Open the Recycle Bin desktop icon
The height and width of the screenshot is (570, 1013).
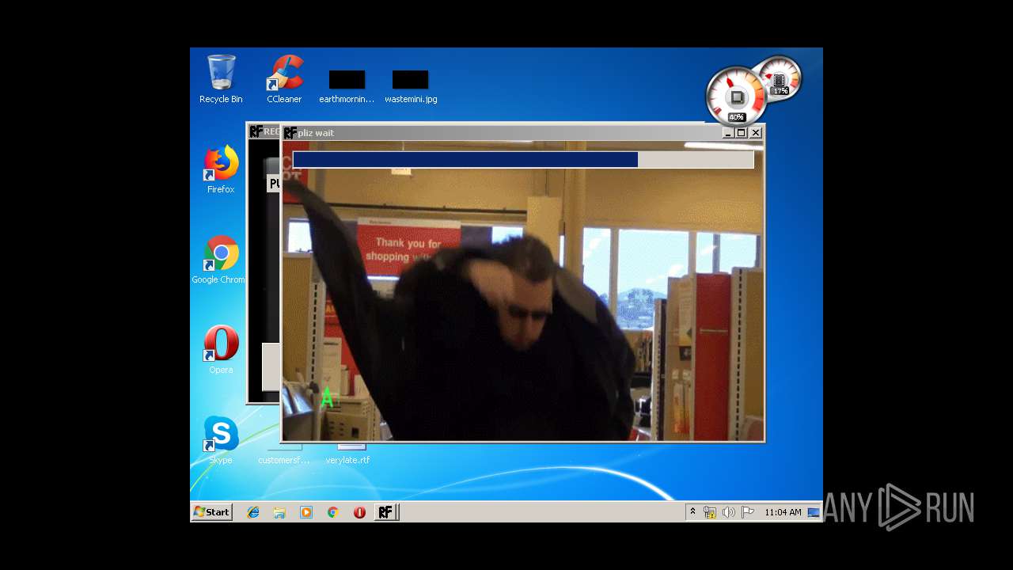pos(221,79)
